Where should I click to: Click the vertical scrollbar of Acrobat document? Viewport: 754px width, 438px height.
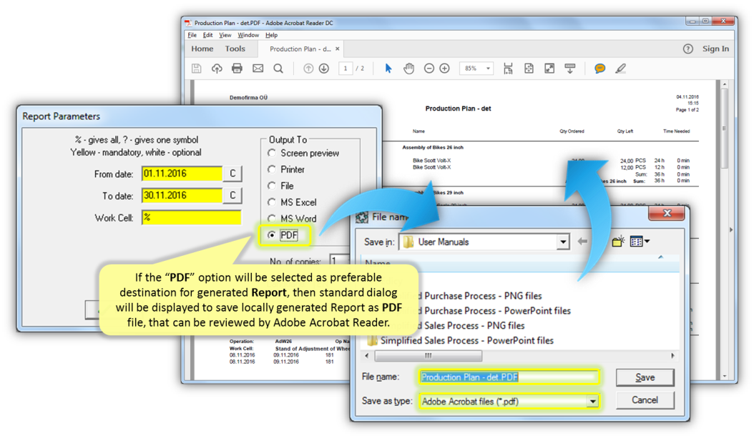click(724, 127)
